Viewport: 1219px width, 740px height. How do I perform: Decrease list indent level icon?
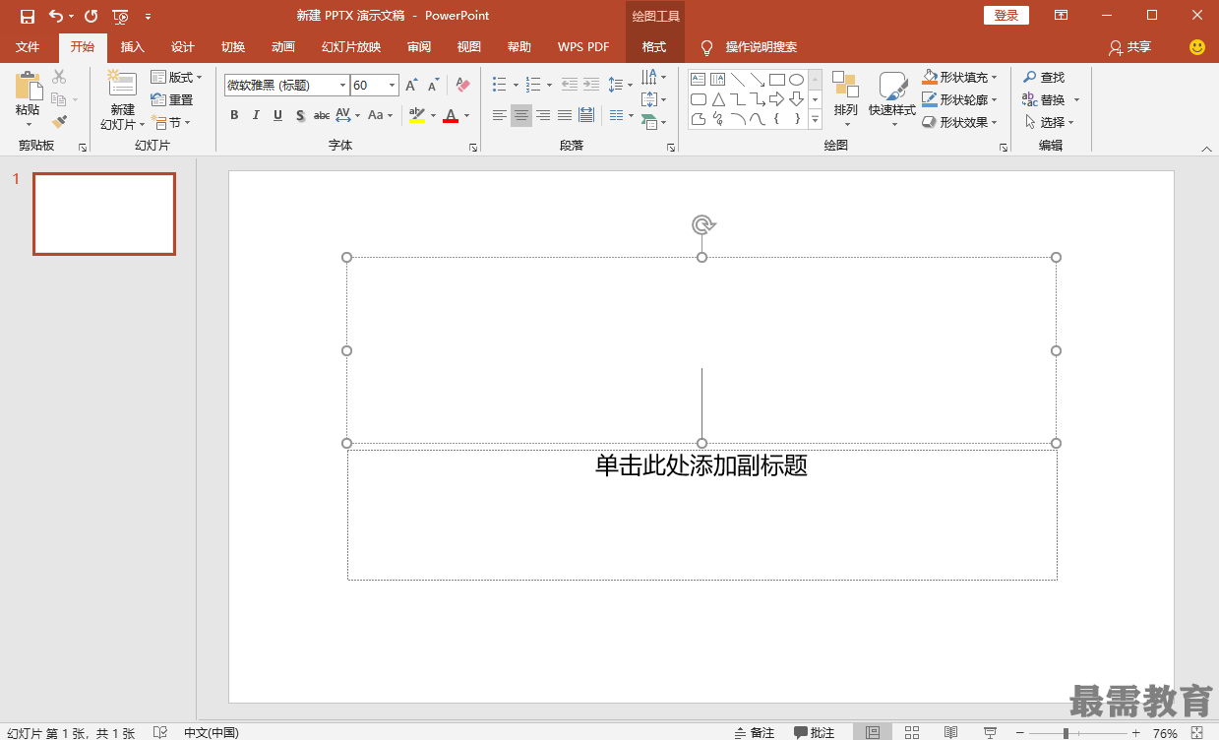pyautogui.click(x=570, y=86)
